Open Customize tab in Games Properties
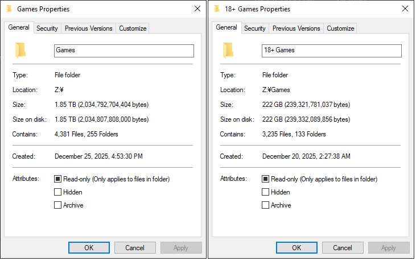The image size is (416, 261). [133, 28]
